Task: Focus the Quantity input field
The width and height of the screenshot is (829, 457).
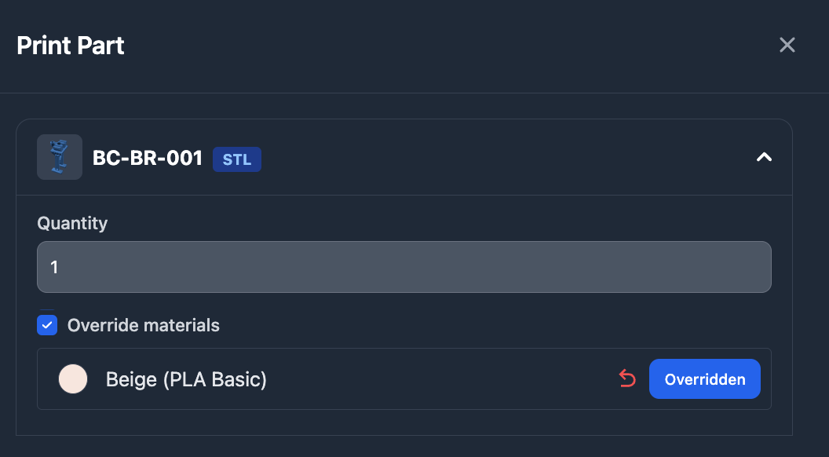Action: tap(404, 267)
